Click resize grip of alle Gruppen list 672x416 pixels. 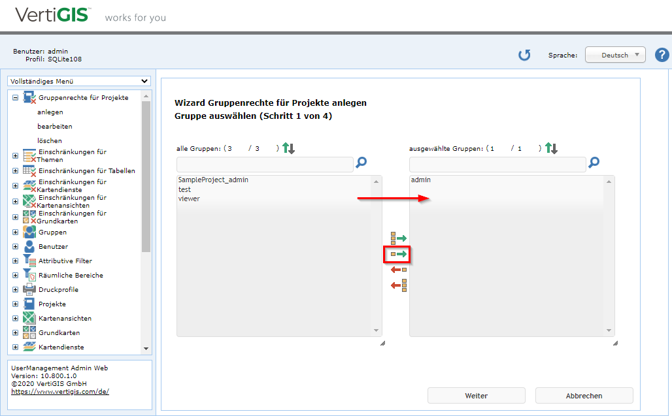pos(382,343)
